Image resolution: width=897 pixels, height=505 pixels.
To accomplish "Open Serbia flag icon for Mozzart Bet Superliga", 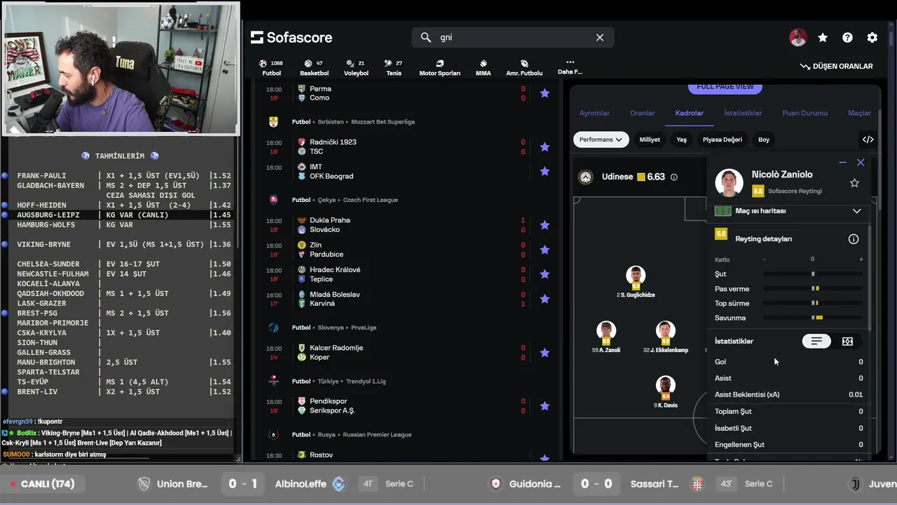I will (273, 122).
